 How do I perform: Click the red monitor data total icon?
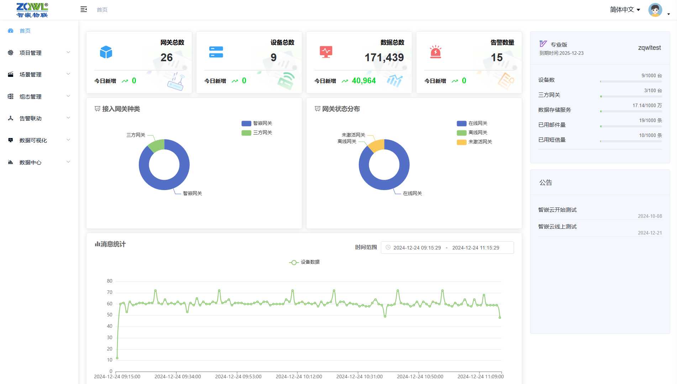coord(326,52)
